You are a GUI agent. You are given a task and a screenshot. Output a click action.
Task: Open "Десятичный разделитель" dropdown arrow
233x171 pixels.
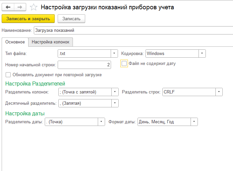pos(115,103)
